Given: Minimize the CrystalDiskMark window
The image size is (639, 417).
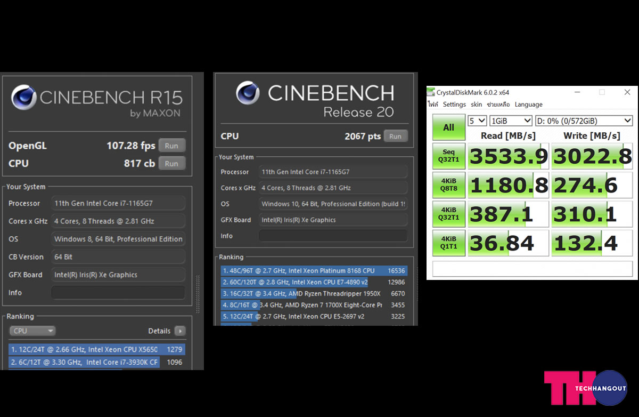Looking at the screenshot, I should click(x=577, y=92).
